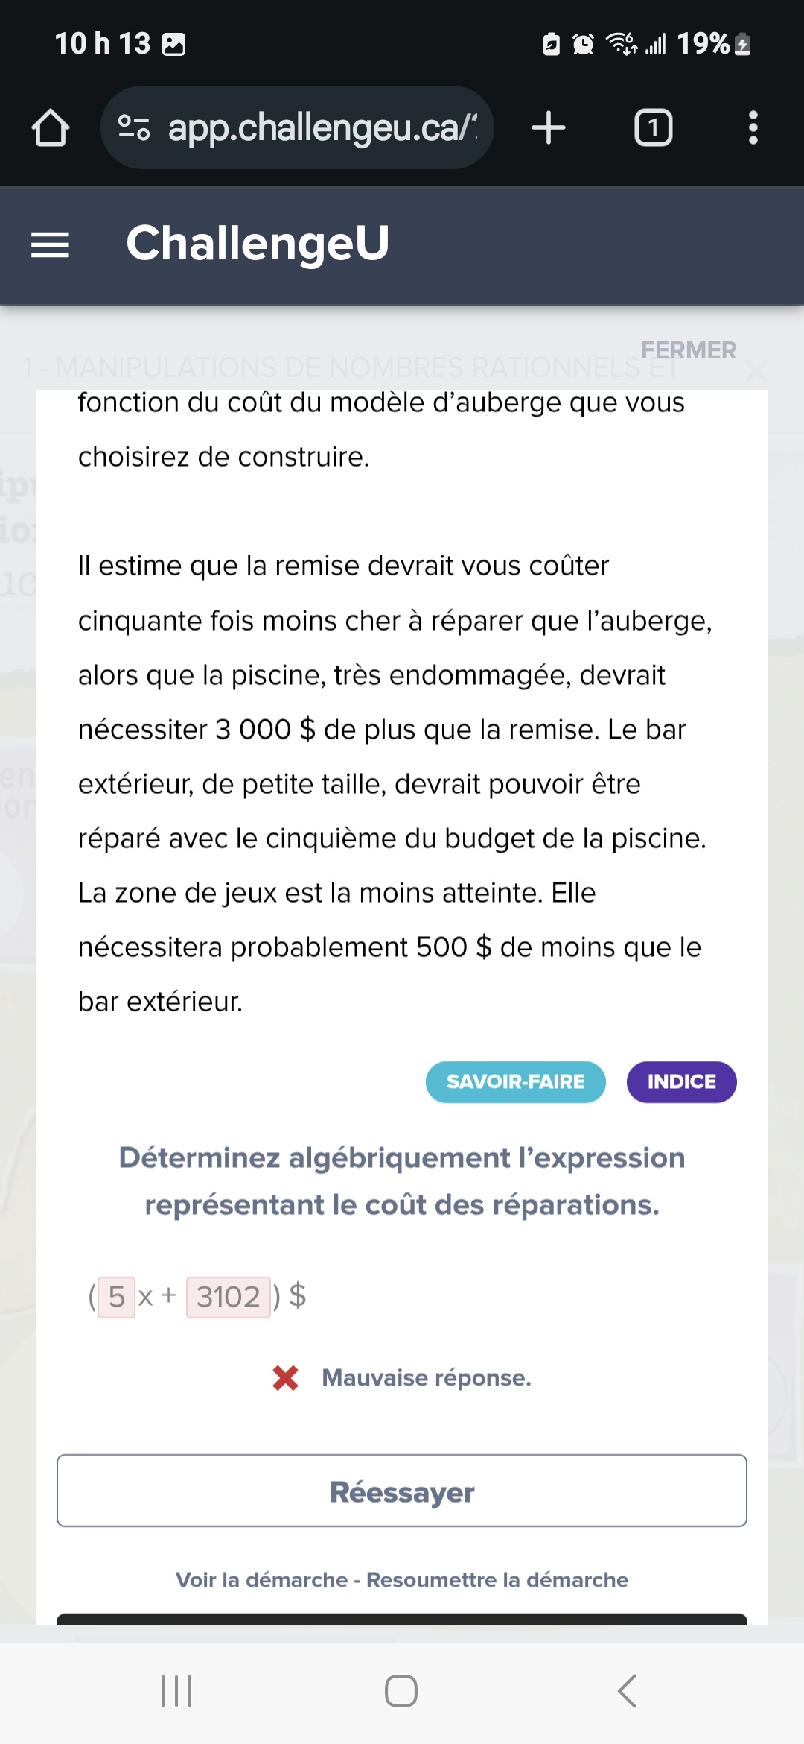Show open tabs switcher
The width and height of the screenshot is (804, 1744).
coord(653,127)
